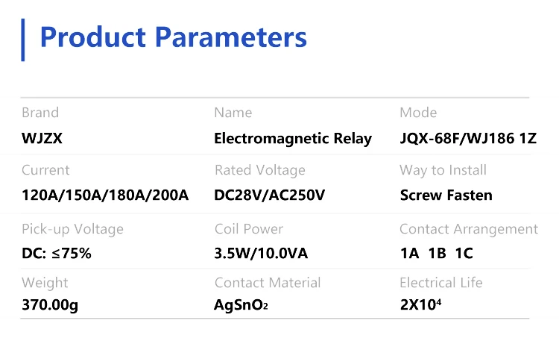
Task: Select the WJZX brand value
Action: coord(42,139)
